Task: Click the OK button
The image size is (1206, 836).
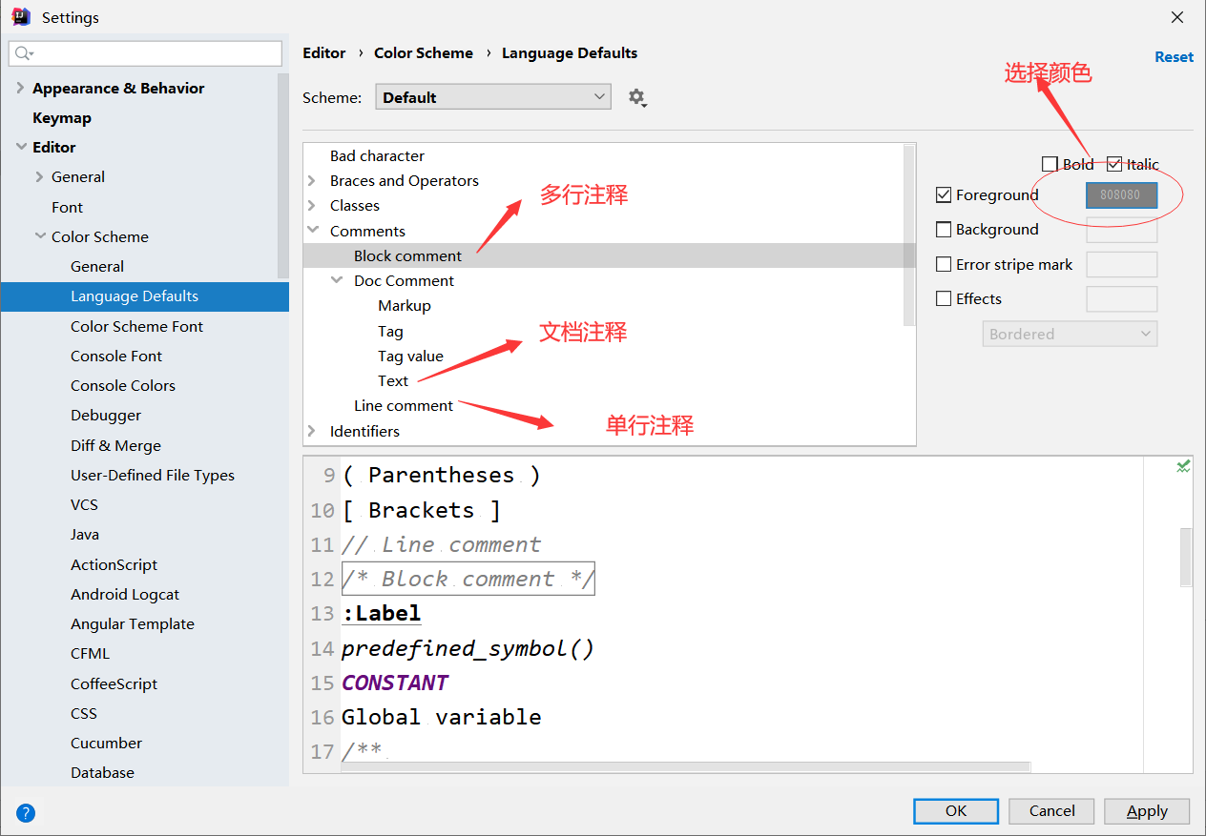Action: 956,810
